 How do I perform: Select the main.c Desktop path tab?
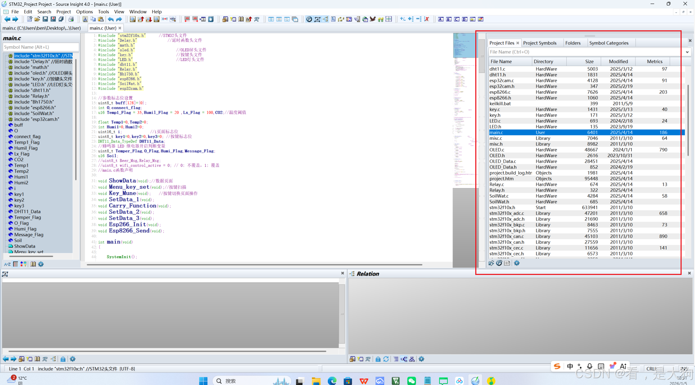[x=42, y=28]
